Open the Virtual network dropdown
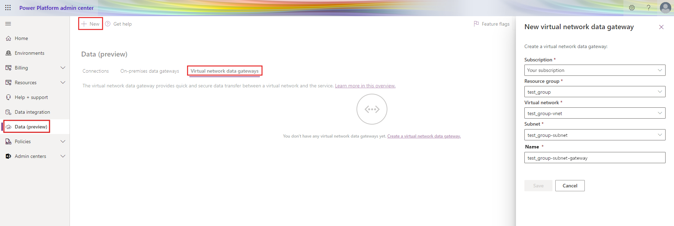 click(x=594, y=113)
